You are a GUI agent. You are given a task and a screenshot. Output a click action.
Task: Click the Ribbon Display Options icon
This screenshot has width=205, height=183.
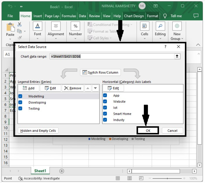tap(156, 6)
